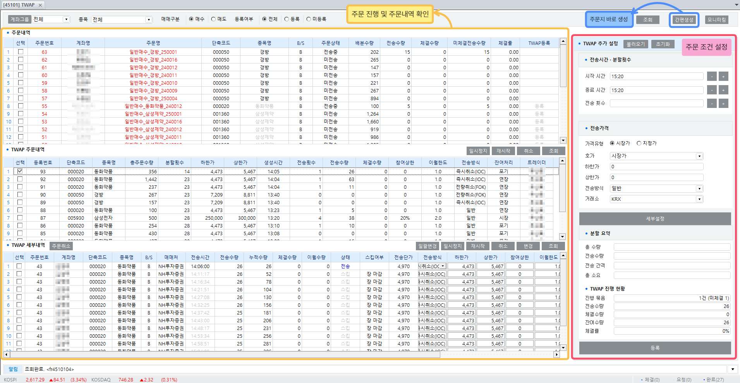This screenshot has height=383, width=740.
Task: Click the 알림 label
Action: (13, 369)
